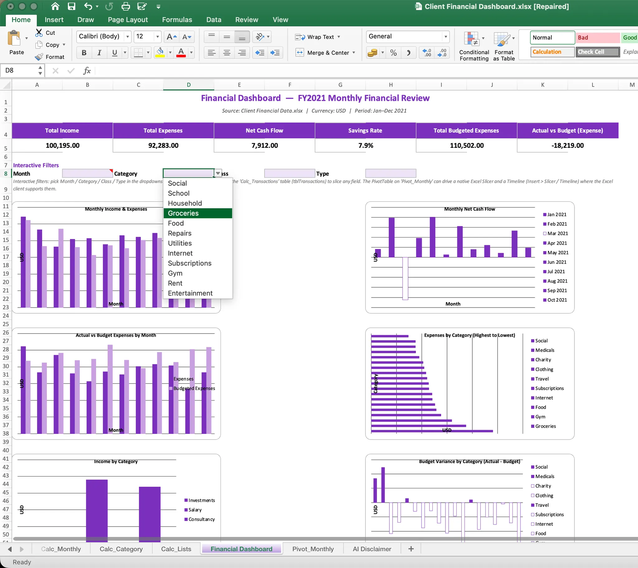The image size is (638, 568).
Task: Click the Conditional Formatting icon
Action: 474,47
